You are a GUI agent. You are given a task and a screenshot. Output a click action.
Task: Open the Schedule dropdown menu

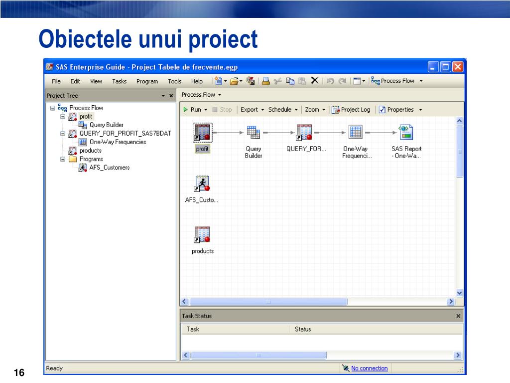(x=283, y=110)
